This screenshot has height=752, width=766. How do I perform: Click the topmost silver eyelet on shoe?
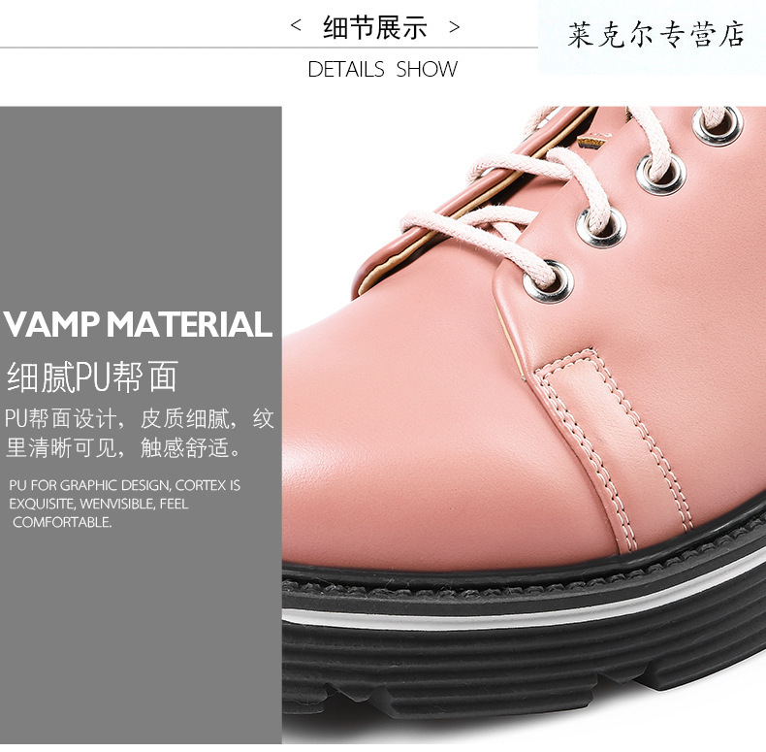[x=718, y=124]
